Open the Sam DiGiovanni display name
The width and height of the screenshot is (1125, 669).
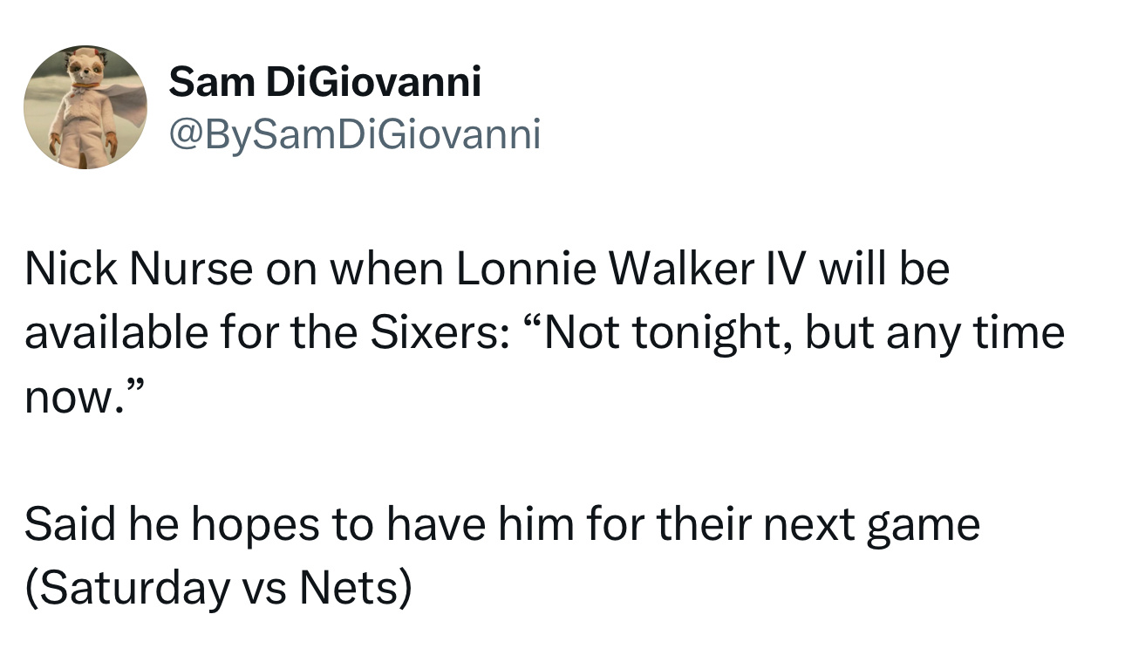coord(324,83)
